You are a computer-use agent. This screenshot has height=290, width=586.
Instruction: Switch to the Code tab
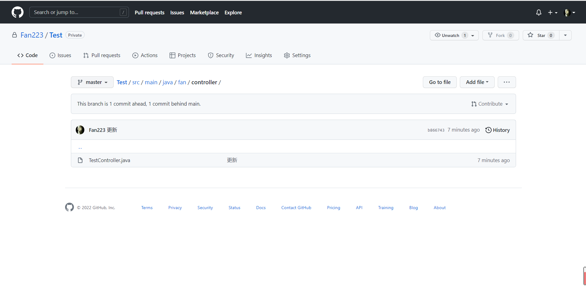[27, 55]
